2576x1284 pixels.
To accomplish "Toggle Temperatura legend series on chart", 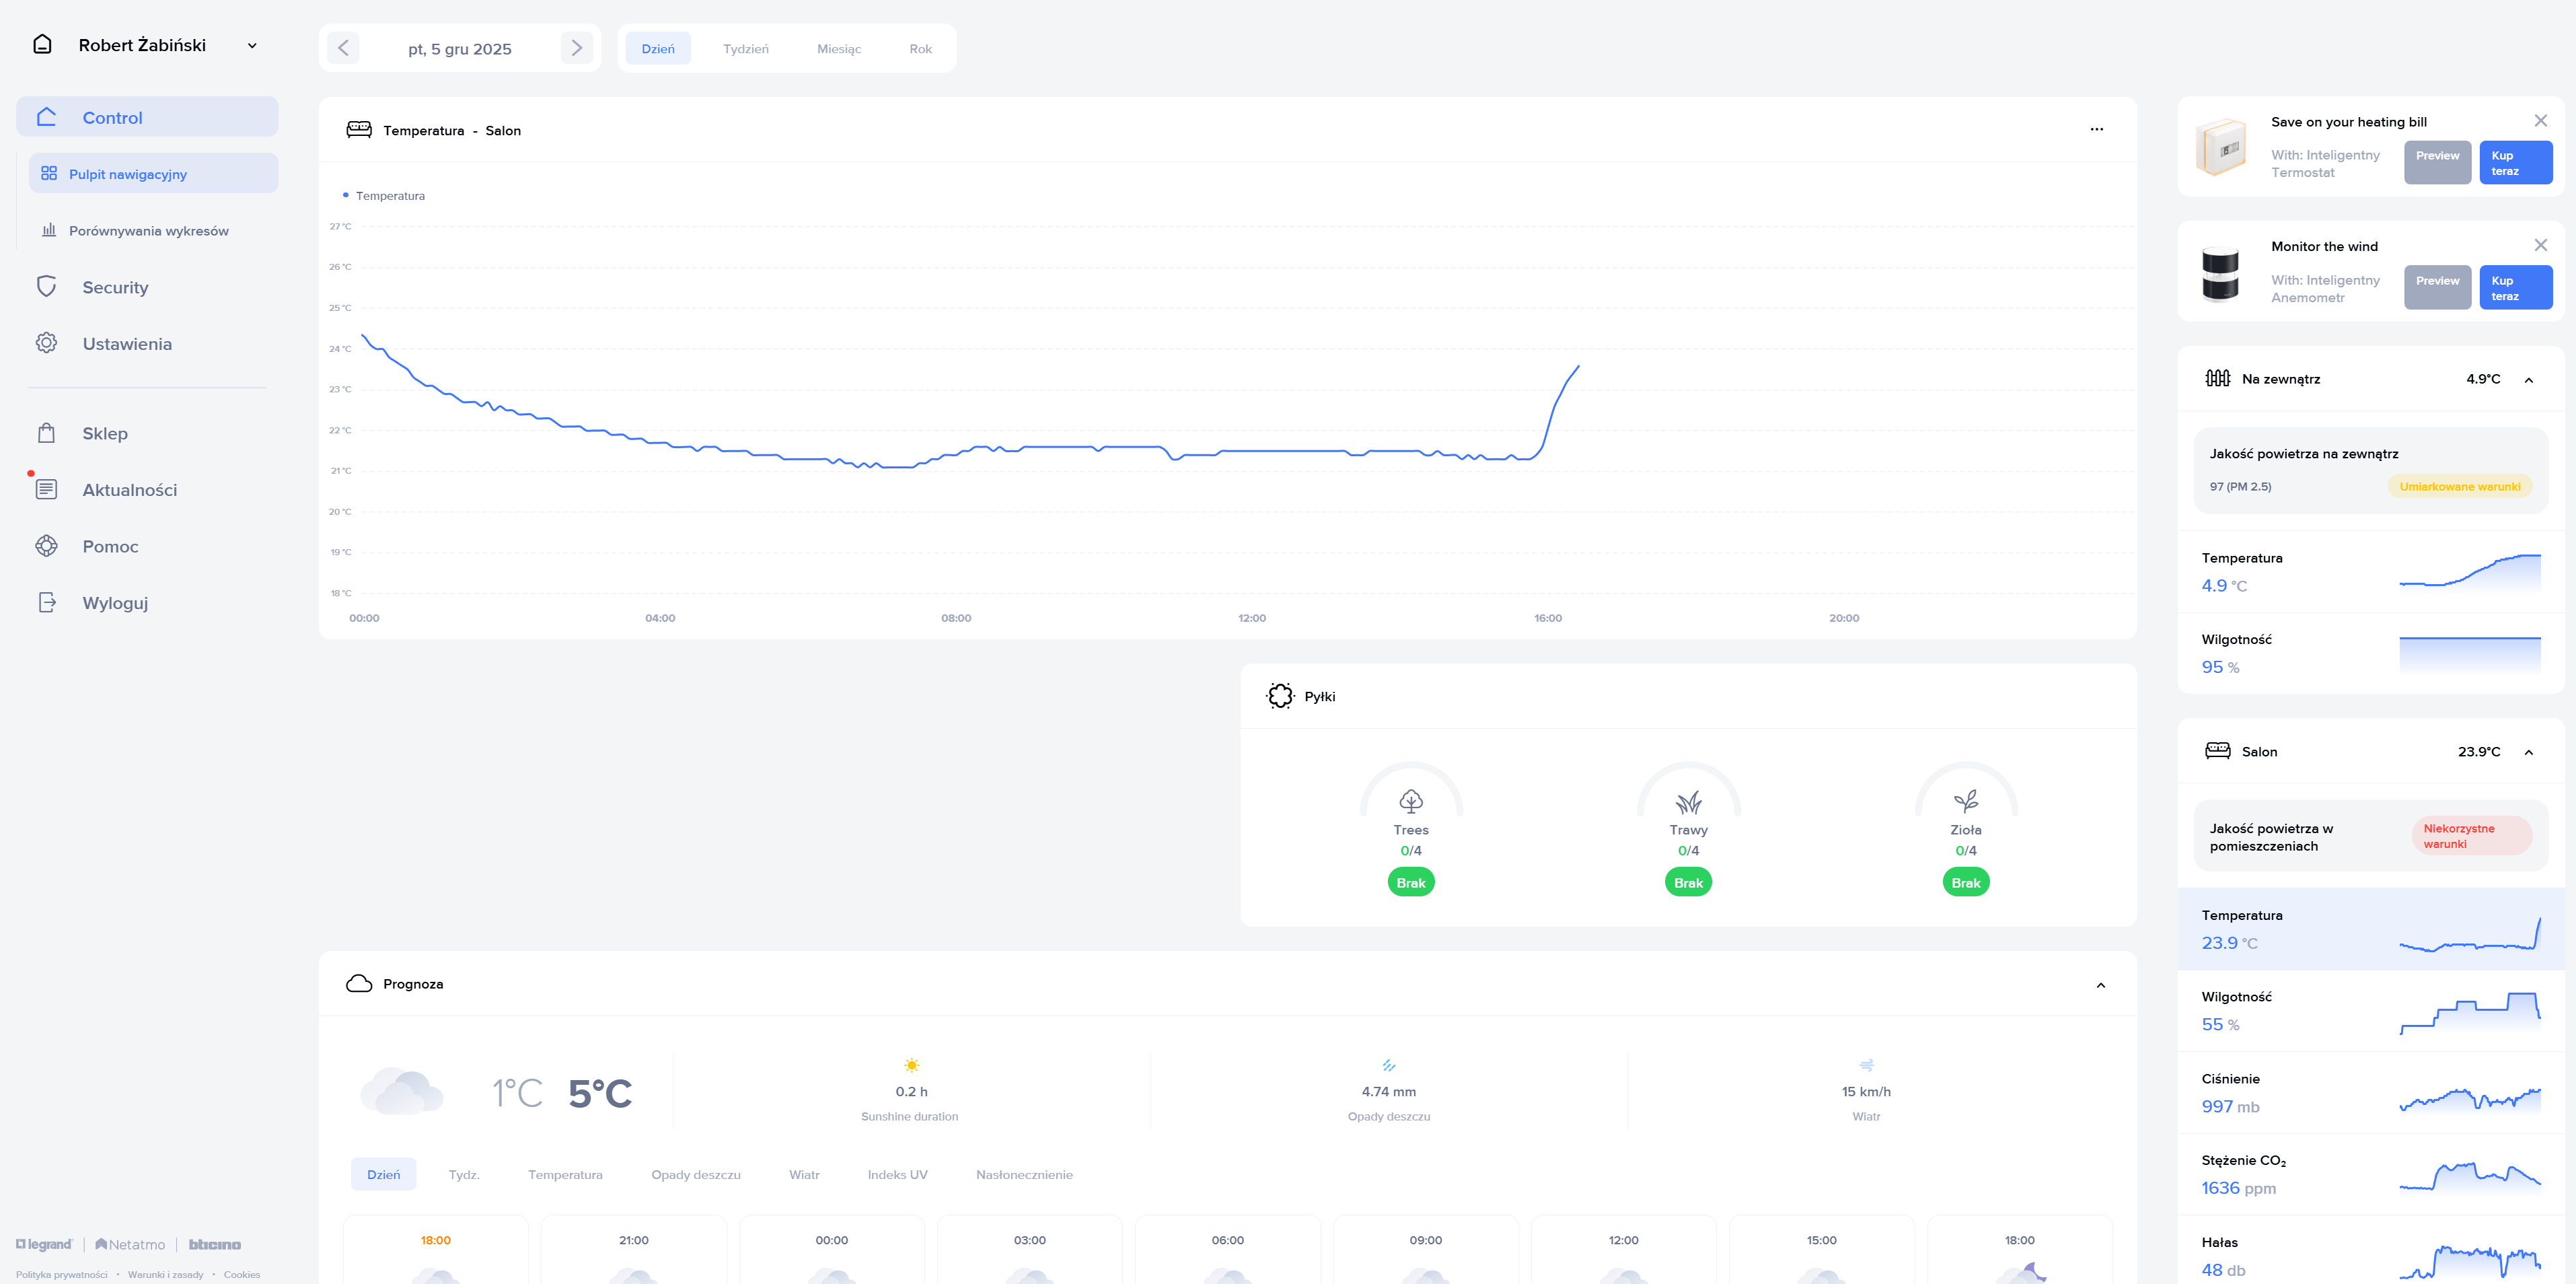I will tap(385, 196).
